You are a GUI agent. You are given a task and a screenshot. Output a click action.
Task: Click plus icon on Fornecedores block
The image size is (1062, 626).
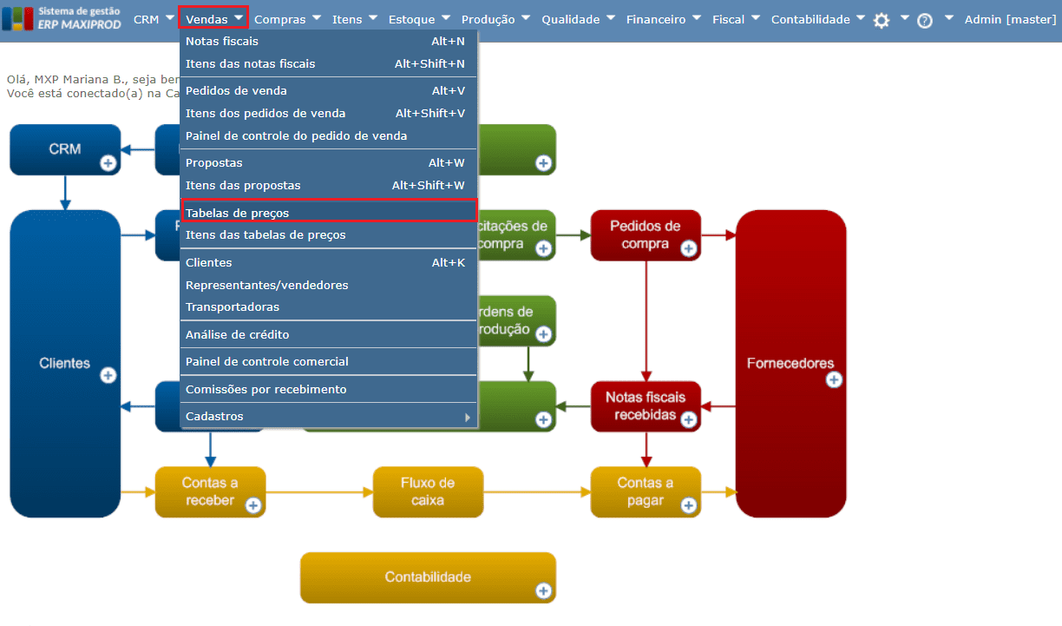(x=834, y=379)
